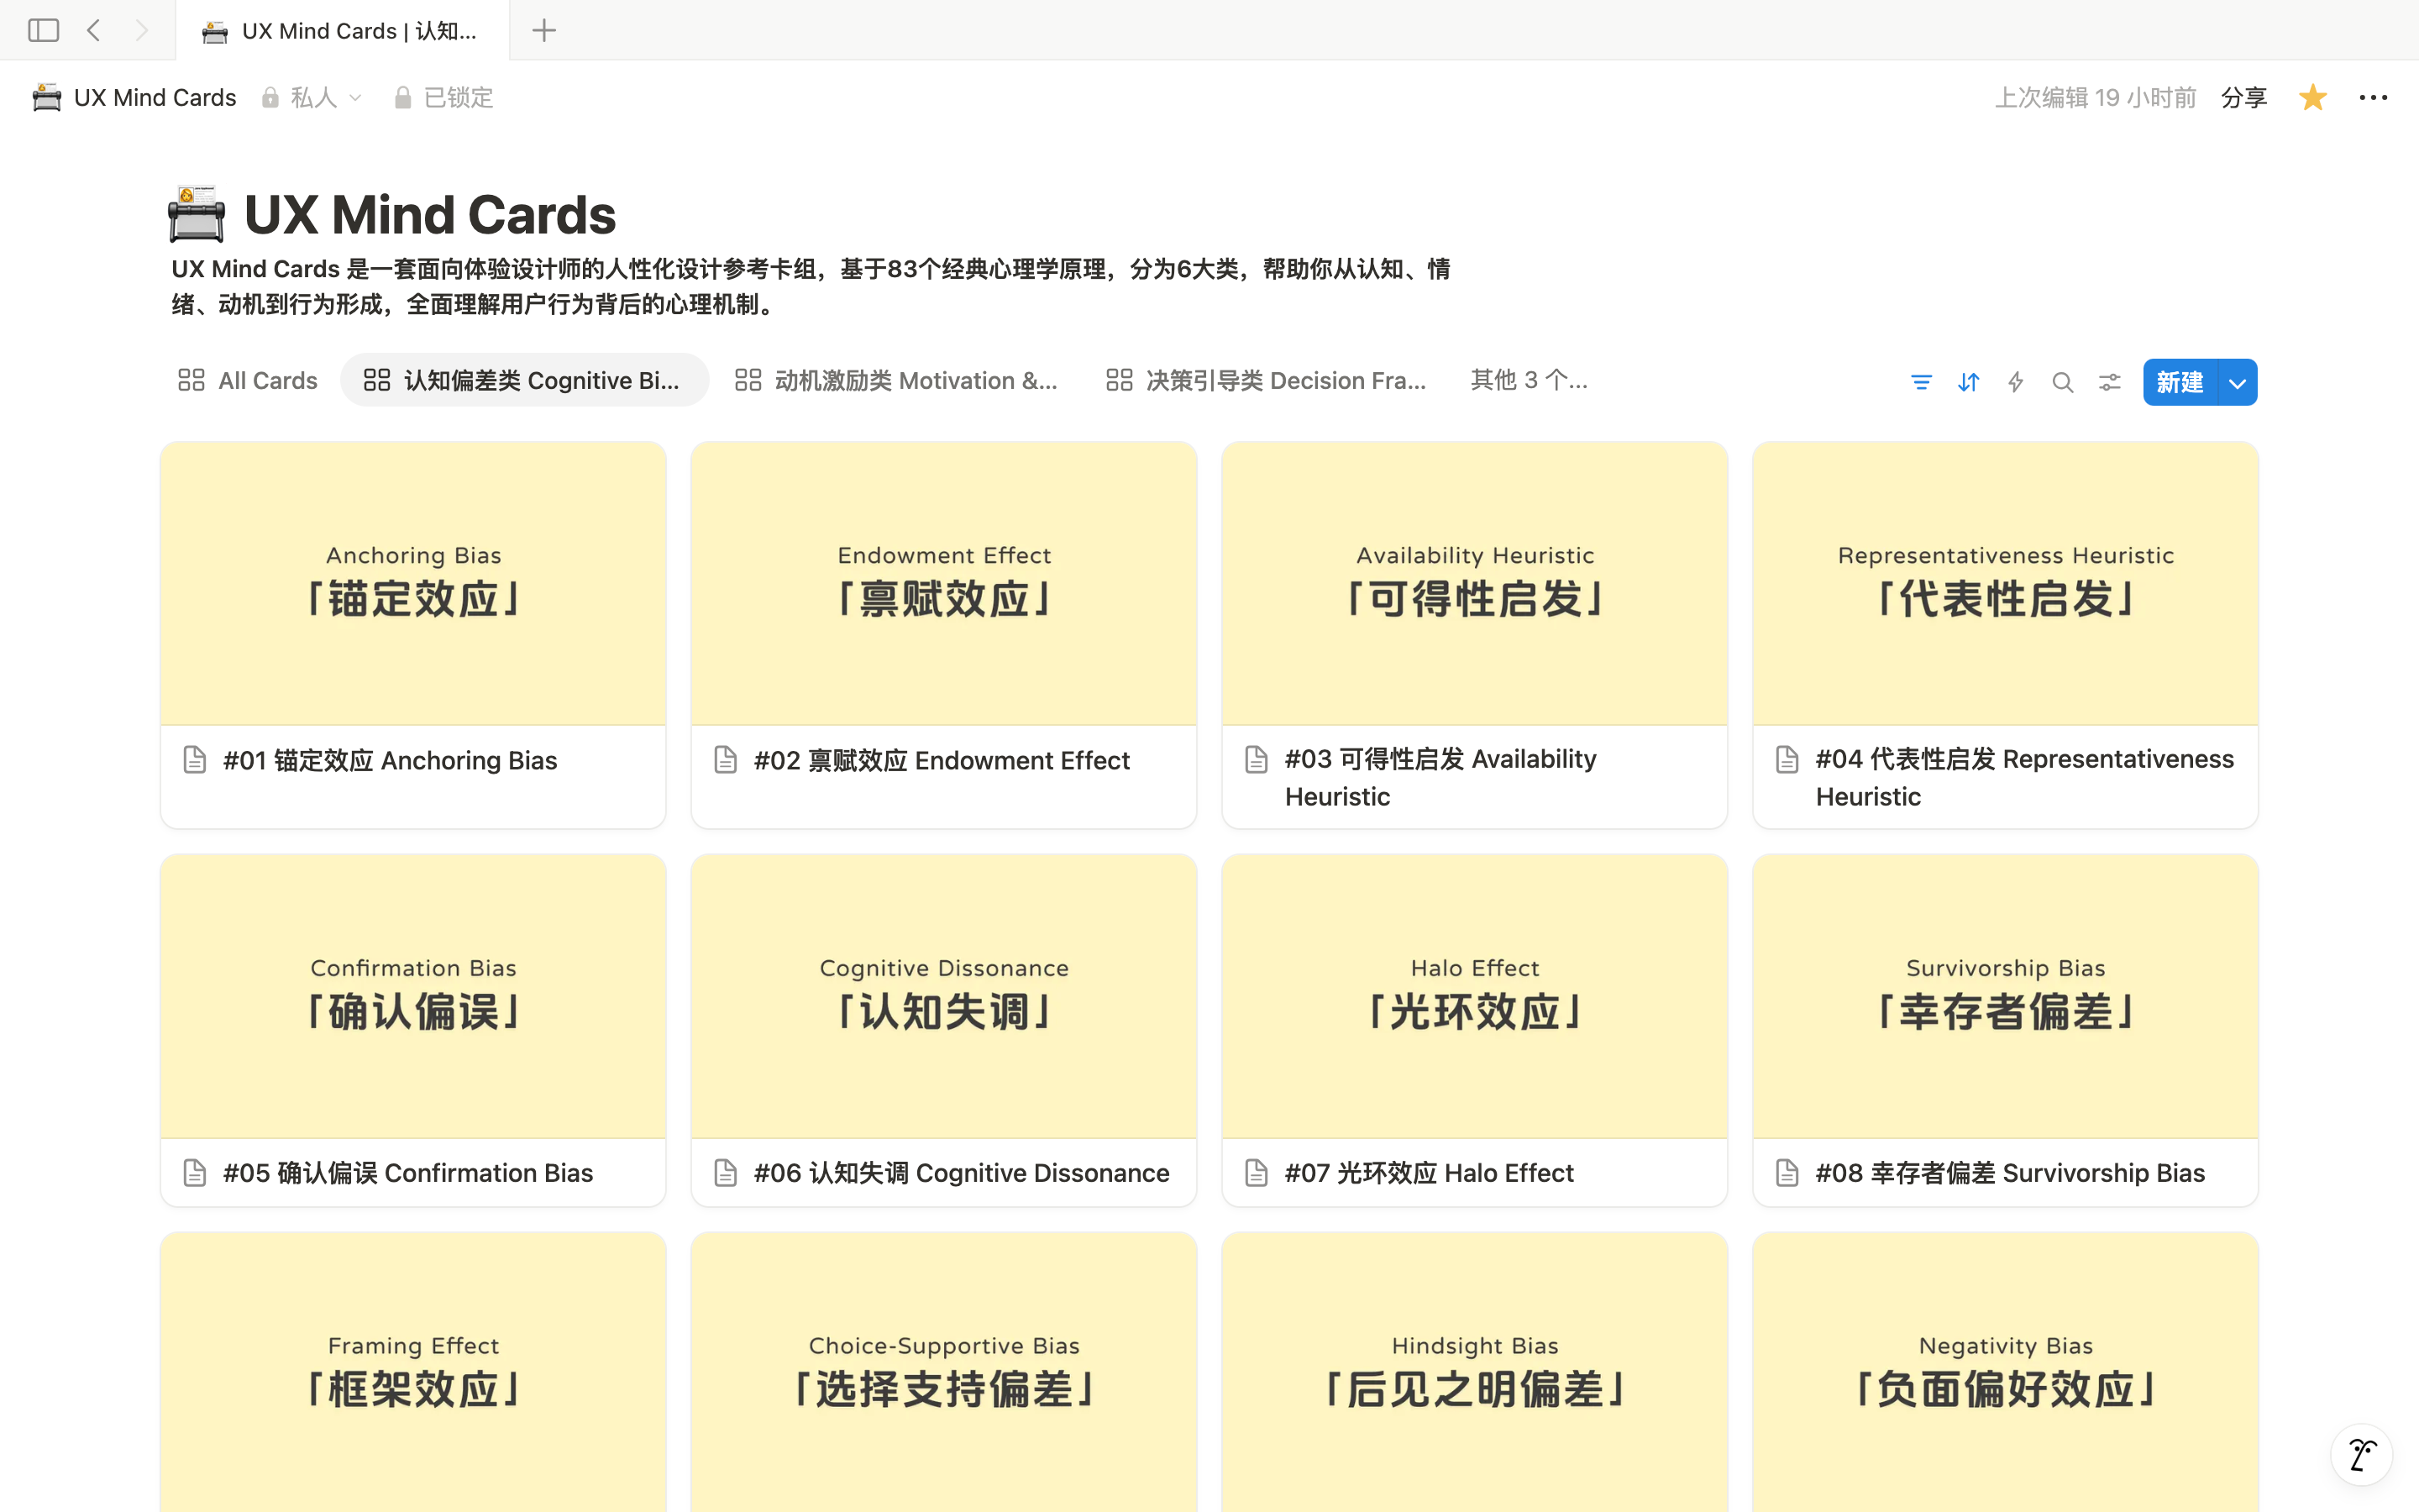Click the UX Mind Cards breadcrumb icon

click(47, 97)
